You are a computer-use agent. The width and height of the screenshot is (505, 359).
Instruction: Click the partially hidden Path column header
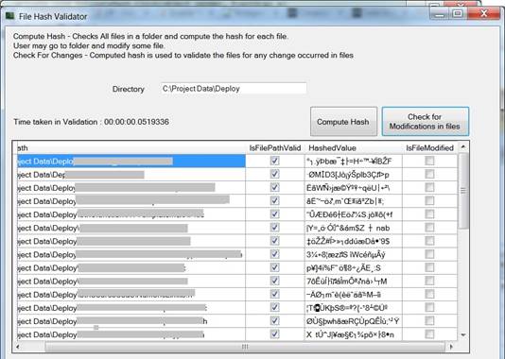point(131,148)
